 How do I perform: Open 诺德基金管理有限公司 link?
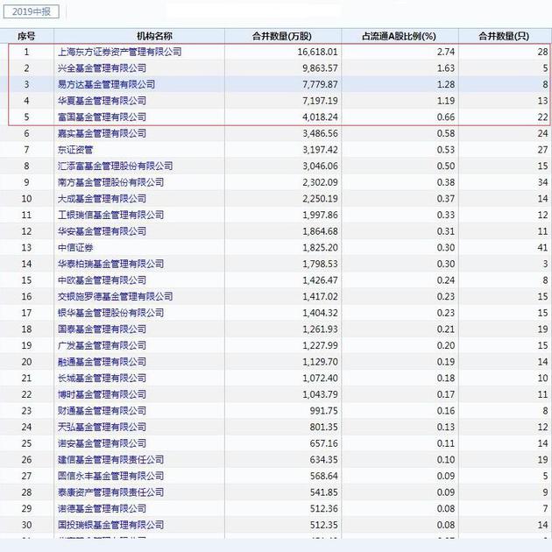tap(103, 508)
